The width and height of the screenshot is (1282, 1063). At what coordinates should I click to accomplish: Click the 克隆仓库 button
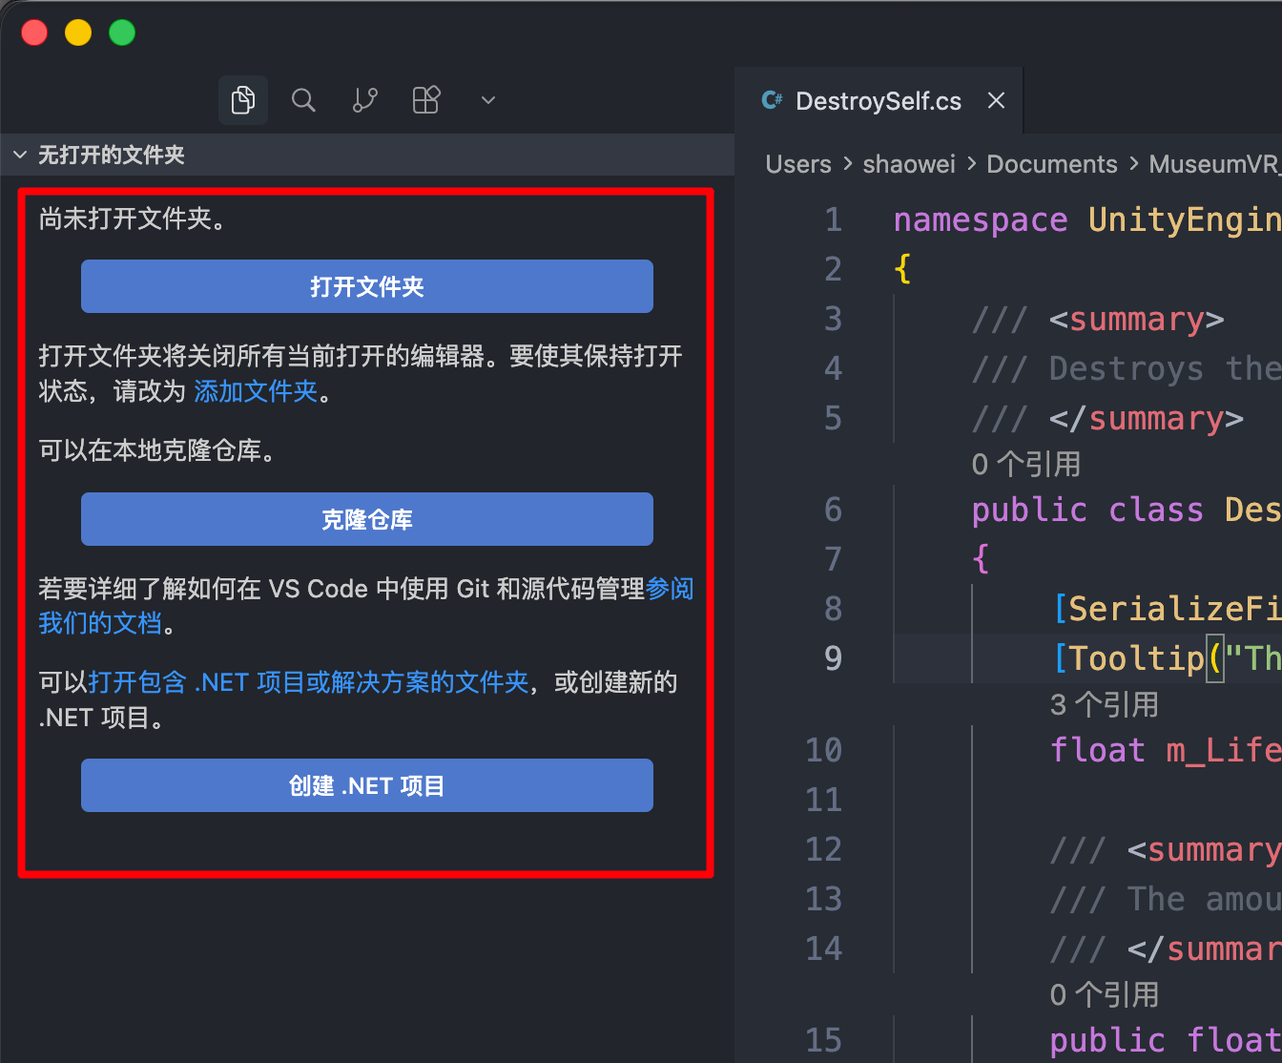click(x=366, y=519)
